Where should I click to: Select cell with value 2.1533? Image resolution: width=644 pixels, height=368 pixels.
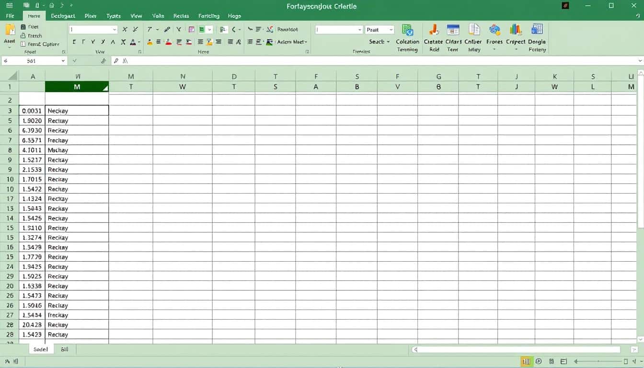pyautogui.click(x=32, y=170)
